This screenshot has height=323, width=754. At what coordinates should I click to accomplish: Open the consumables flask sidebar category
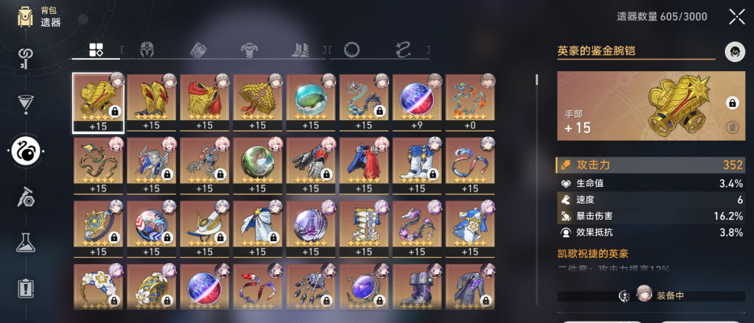click(25, 243)
